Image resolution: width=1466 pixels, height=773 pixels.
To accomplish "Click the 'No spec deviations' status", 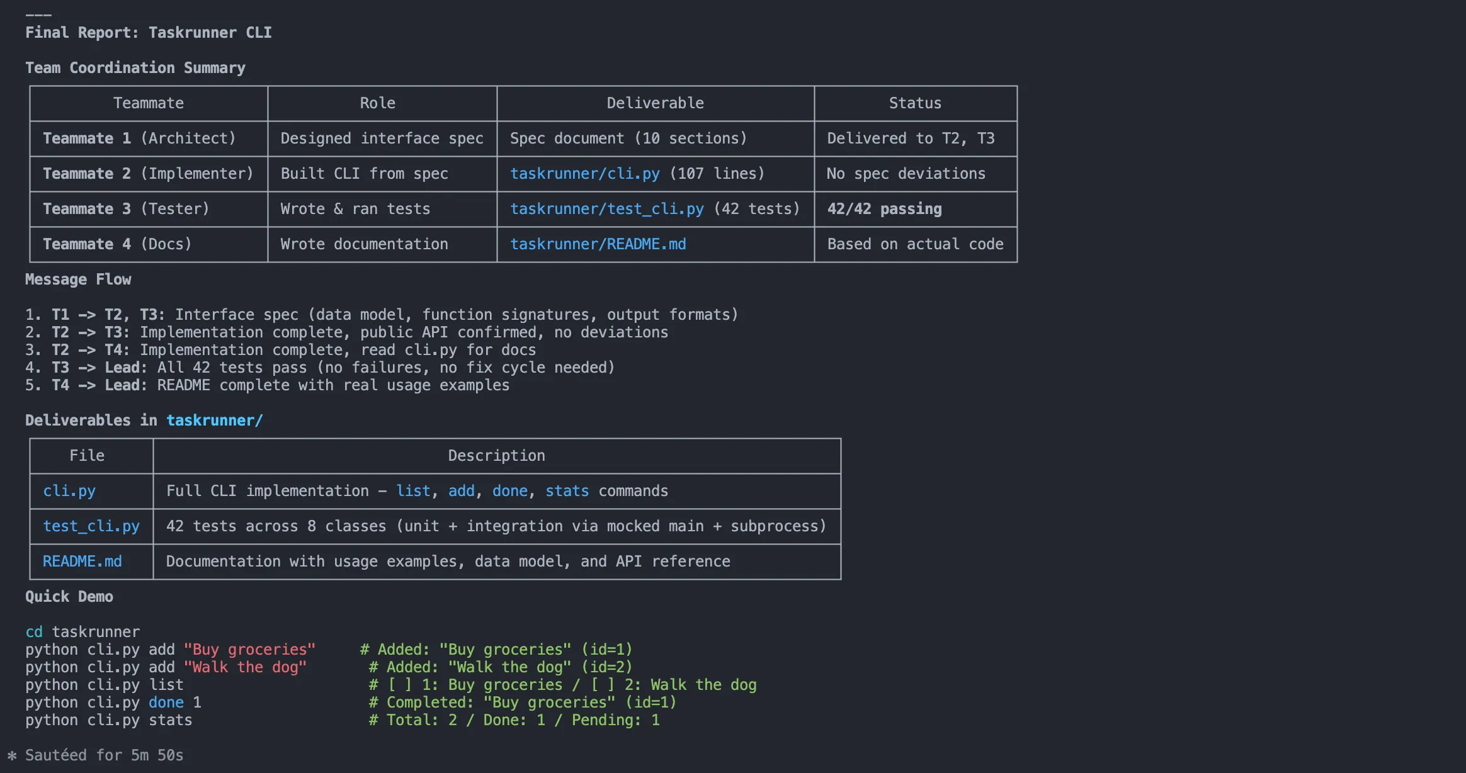I will [906, 174].
